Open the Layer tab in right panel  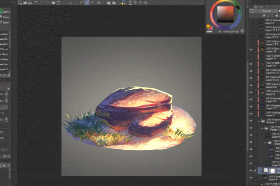click(259, 7)
